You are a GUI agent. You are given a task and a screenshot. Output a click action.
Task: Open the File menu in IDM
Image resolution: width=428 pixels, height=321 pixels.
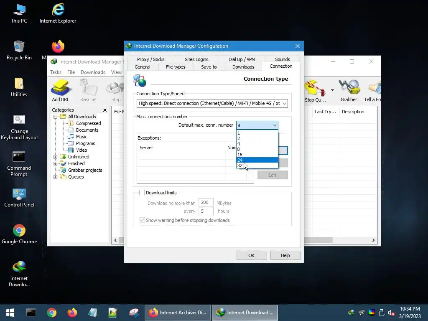tap(71, 72)
